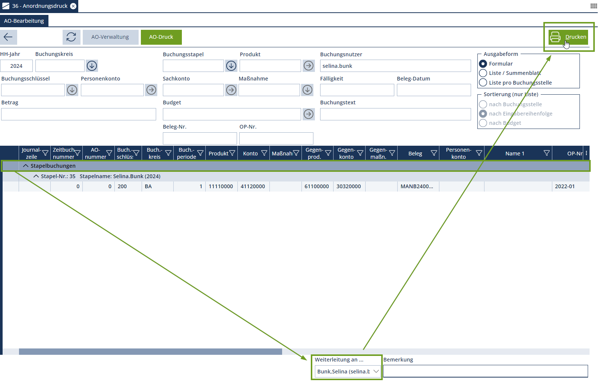Select the Formular output option

tap(483, 64)
